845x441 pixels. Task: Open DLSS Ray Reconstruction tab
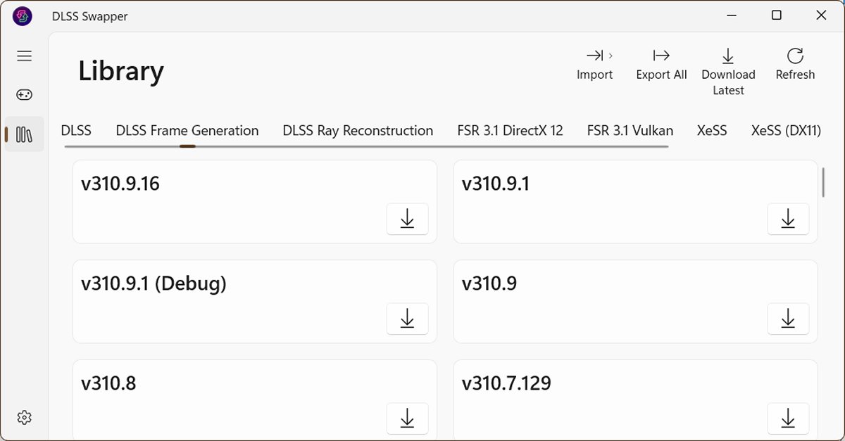point(358,131)
